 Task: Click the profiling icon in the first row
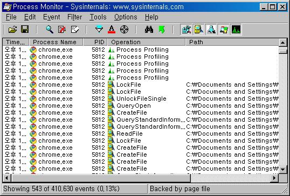111,50
